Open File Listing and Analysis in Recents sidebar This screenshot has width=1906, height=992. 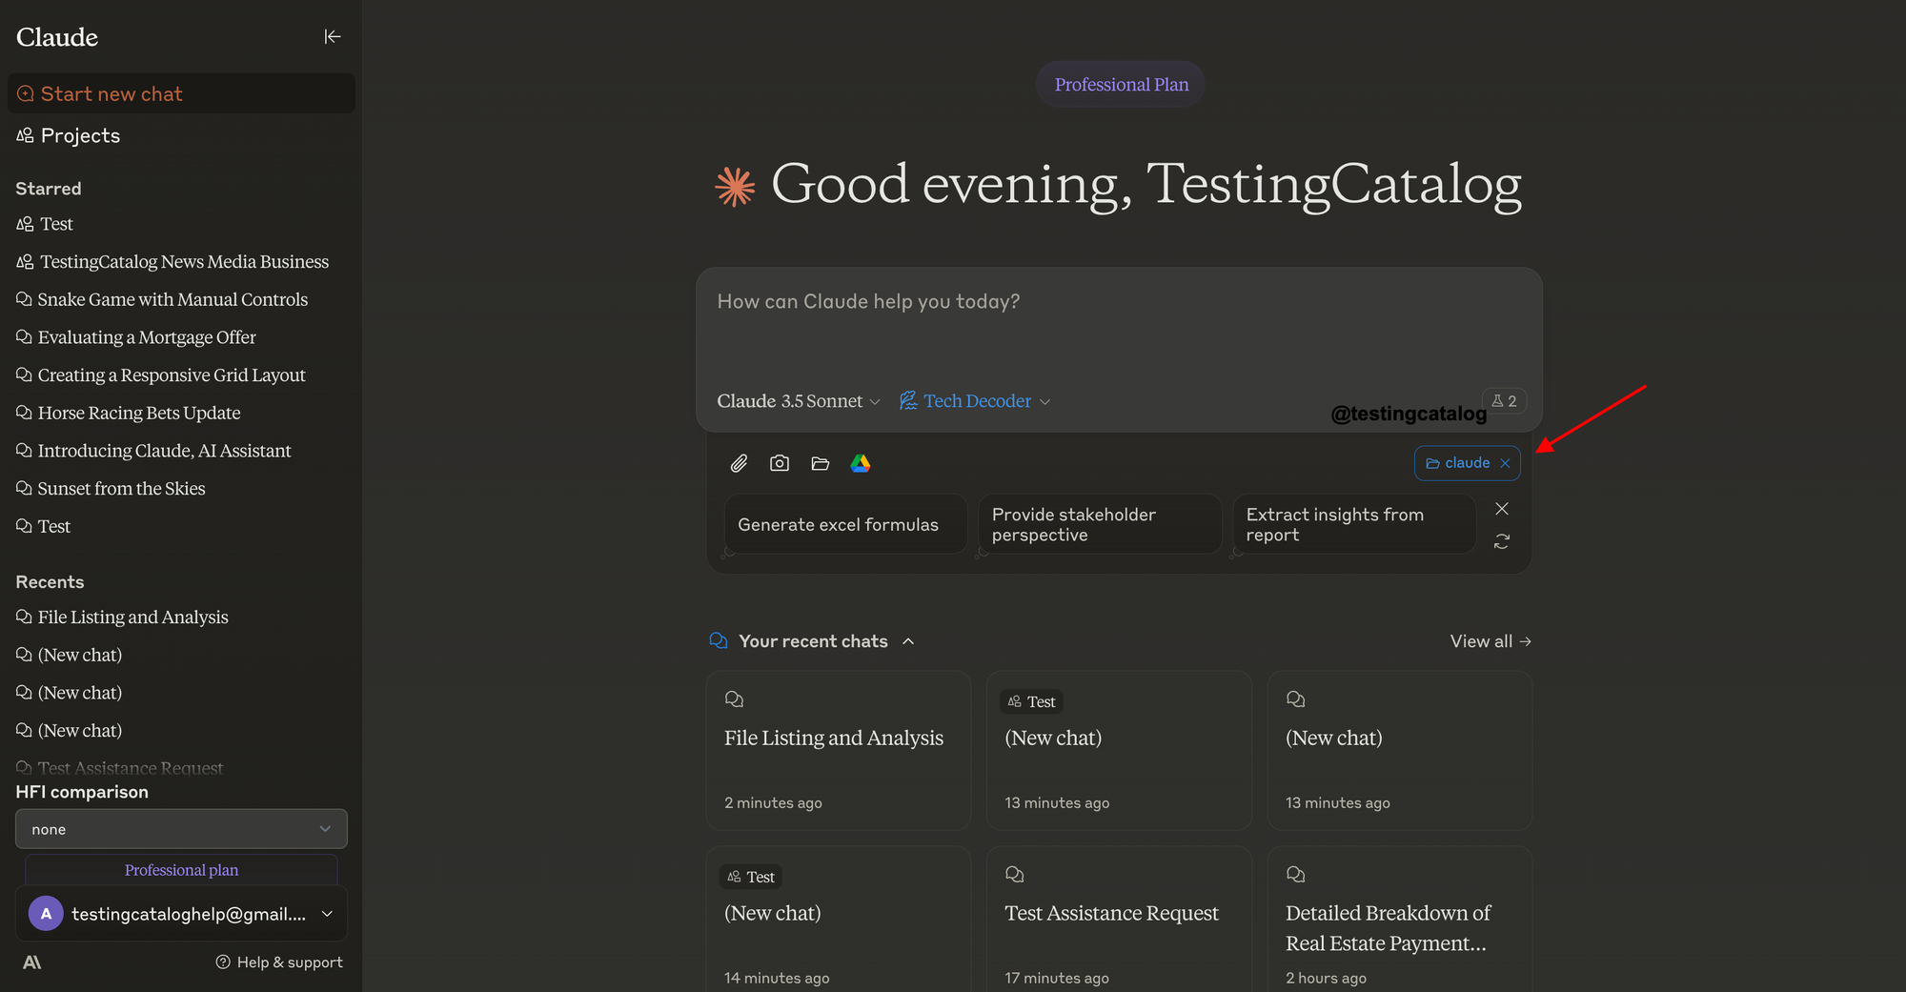click(x=122, y=617)
